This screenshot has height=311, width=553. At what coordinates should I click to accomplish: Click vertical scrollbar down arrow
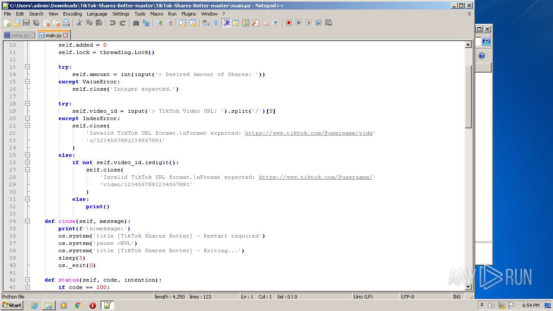click(468, 287)
